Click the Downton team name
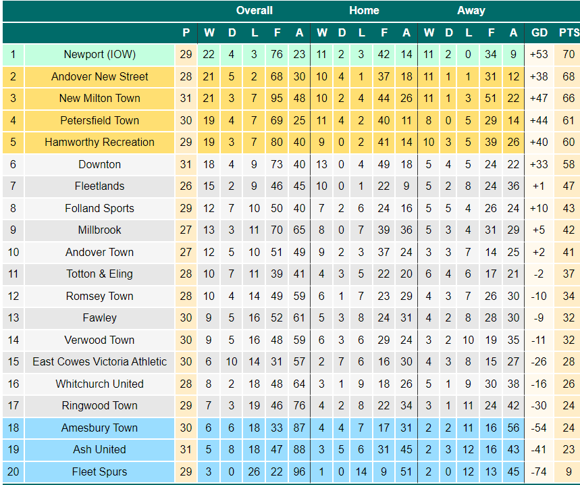The width and height of the screenshot is (580, 485). coord(99,164)
